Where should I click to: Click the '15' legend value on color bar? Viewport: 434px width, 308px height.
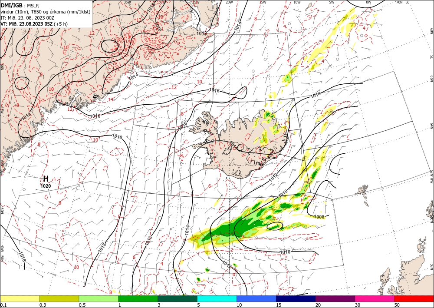coord(279,305)
